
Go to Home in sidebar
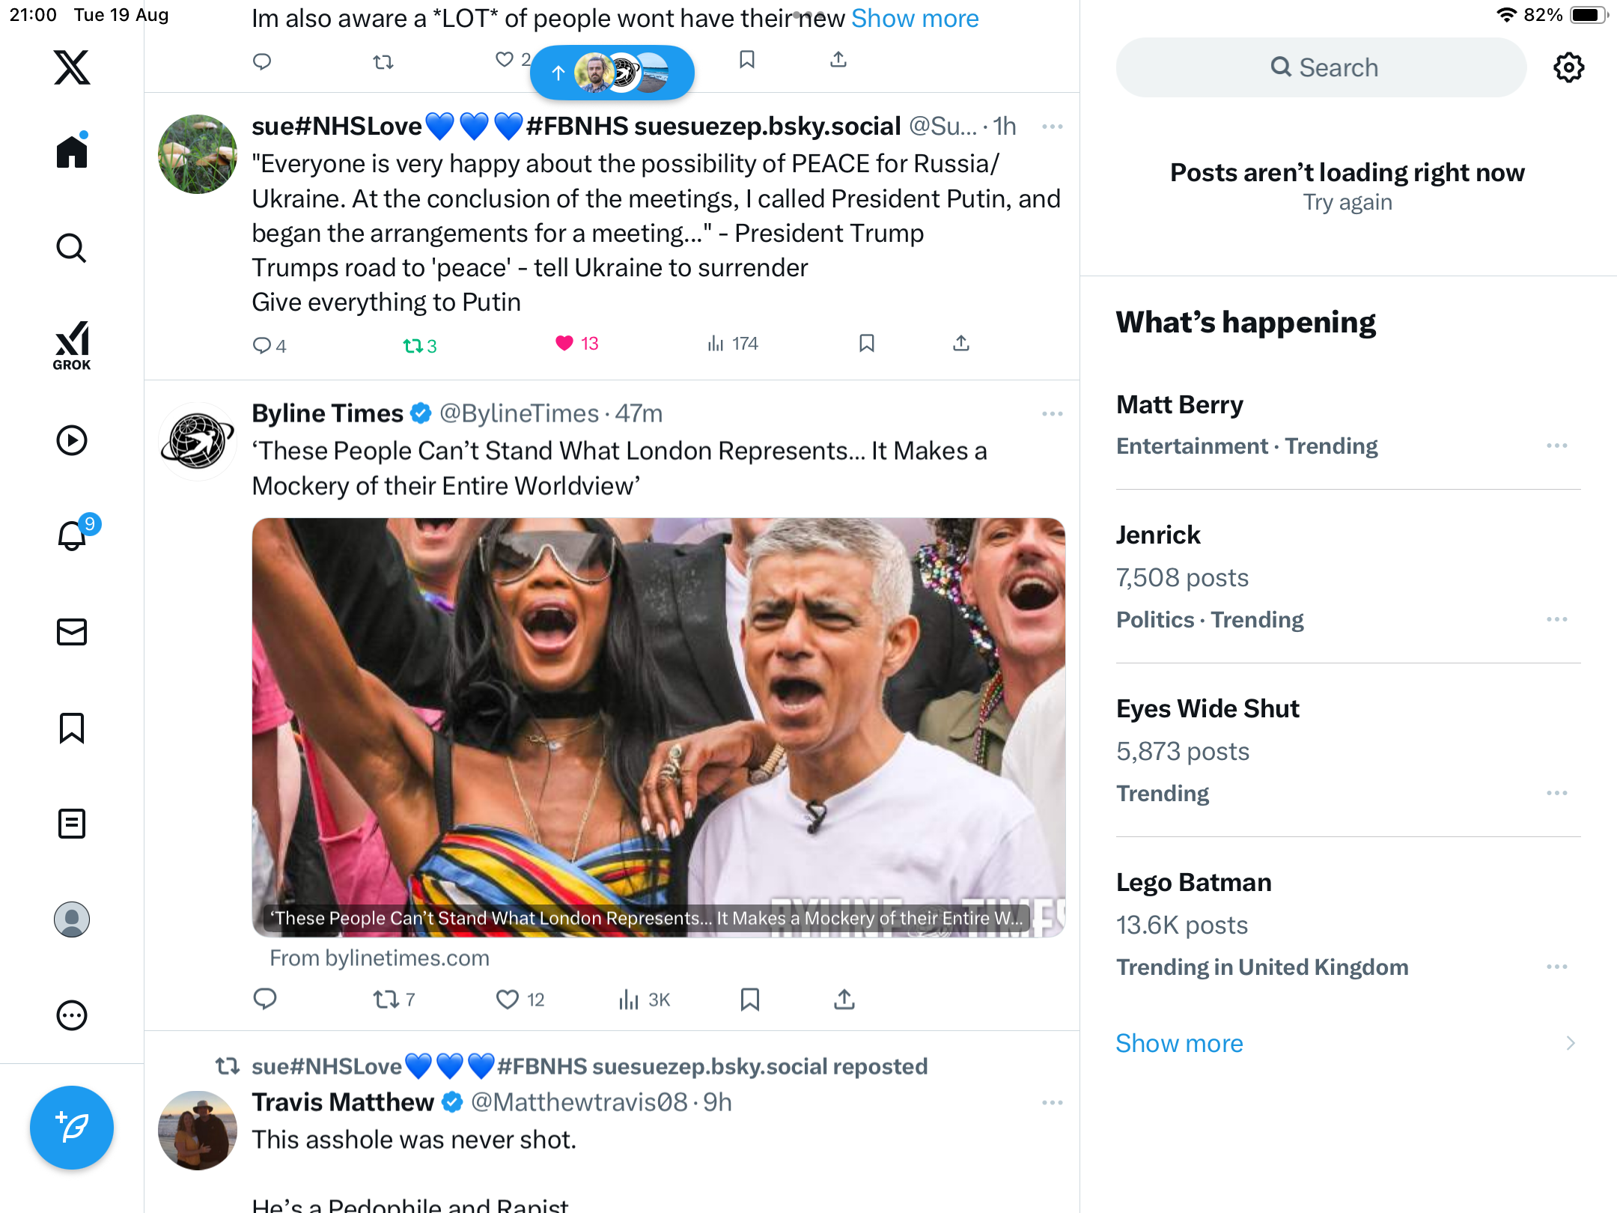coord(72,153)
